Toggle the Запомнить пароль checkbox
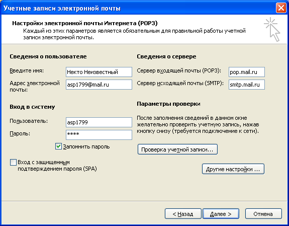Viewport: 289px width, 226px height. [58, 146]
